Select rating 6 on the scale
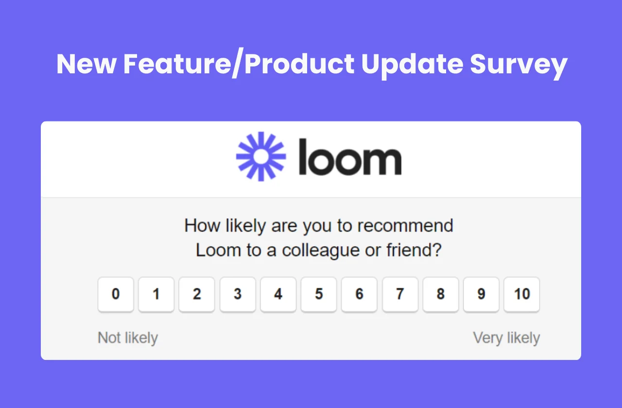 click(359, 294)
